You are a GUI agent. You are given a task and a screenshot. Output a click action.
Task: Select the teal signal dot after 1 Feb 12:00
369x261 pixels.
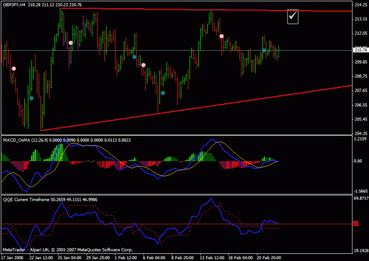tap(135, 57)
